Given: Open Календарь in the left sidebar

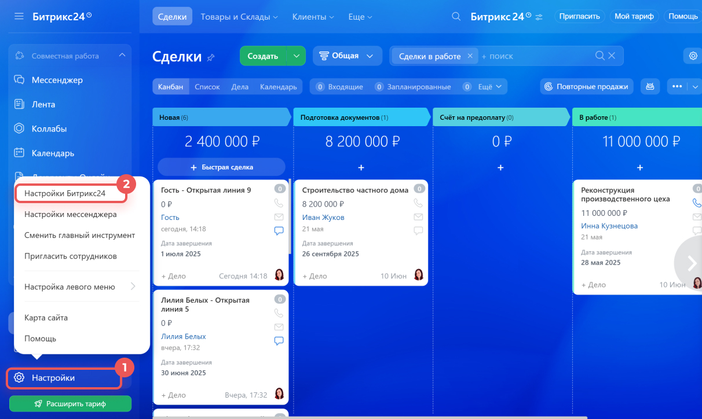Looking at the screenshot, I should click(x=53, y=153).
